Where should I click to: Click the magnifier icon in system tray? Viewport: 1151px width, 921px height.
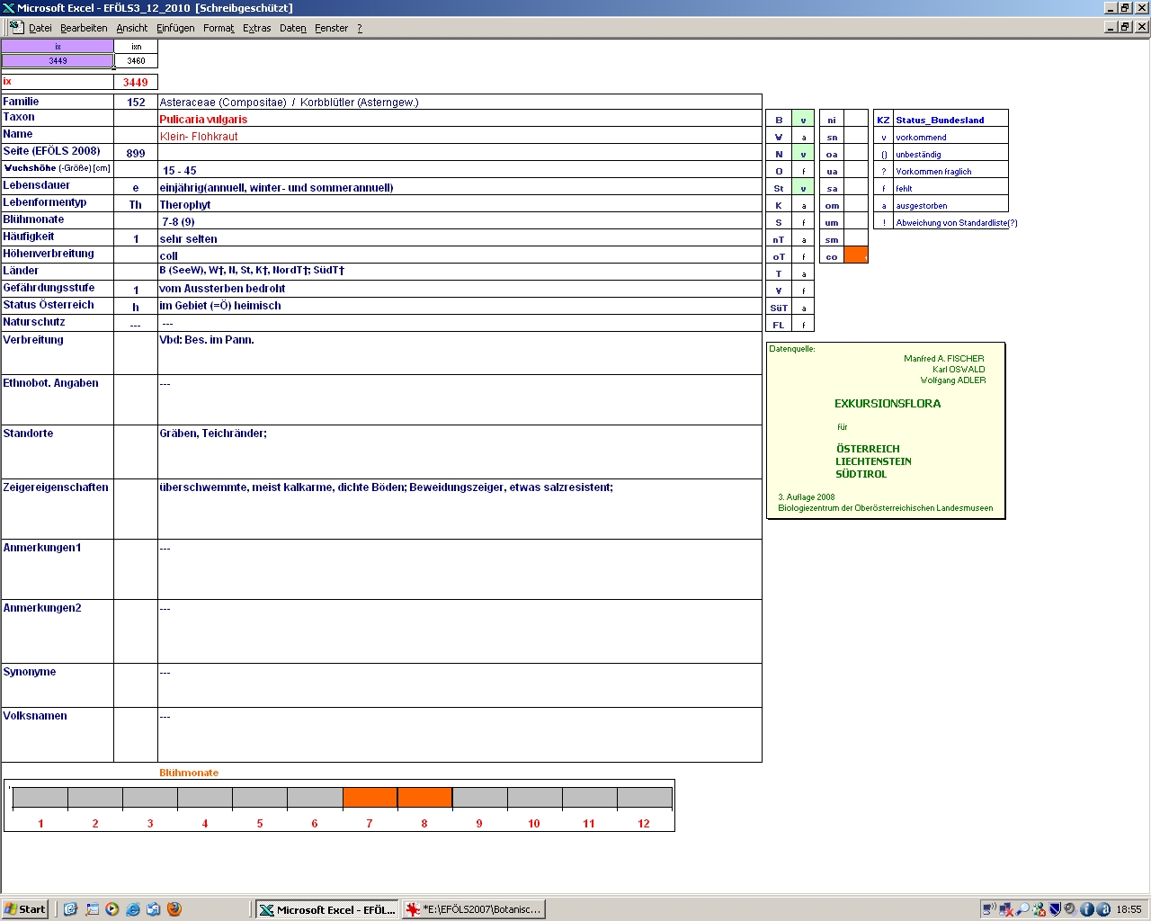coord(1022,909)
